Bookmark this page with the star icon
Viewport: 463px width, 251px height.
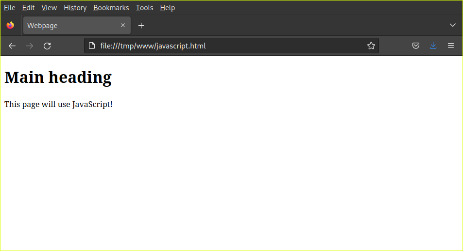[x=371, y=46]
